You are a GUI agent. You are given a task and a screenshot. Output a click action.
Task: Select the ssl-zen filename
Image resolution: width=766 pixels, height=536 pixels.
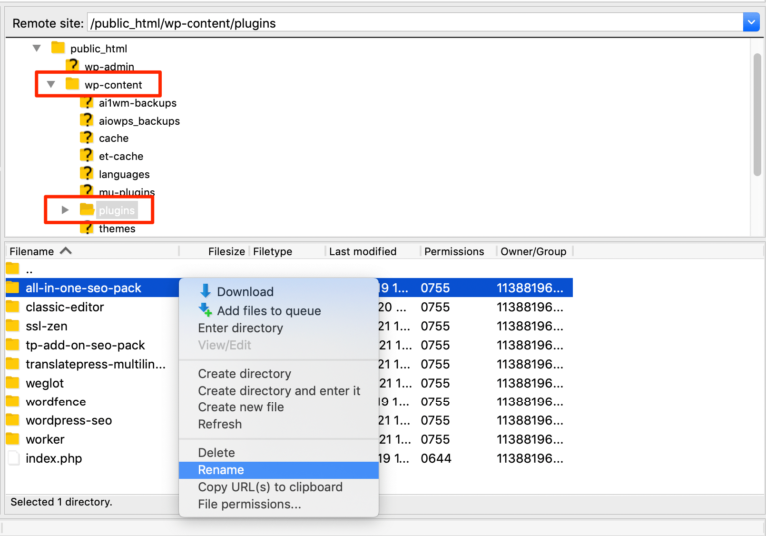(47, 326)
